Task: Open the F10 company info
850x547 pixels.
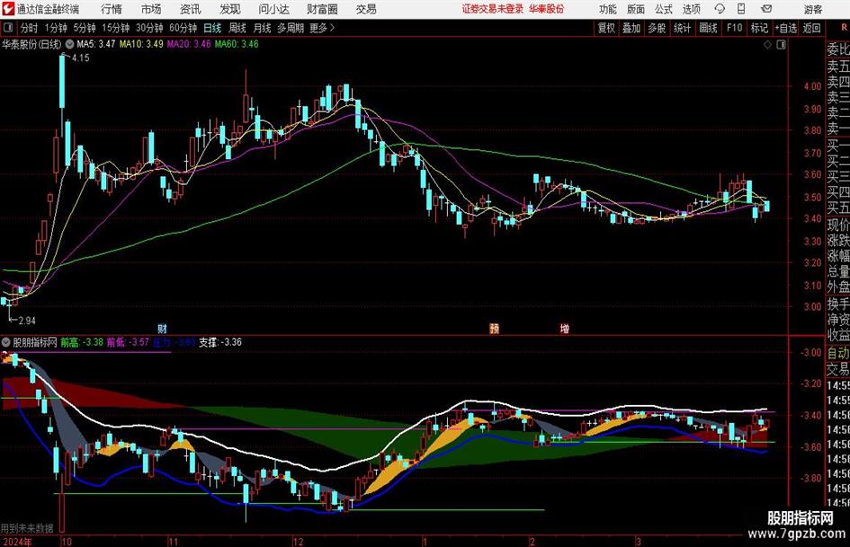Action: tap(735, 28)
